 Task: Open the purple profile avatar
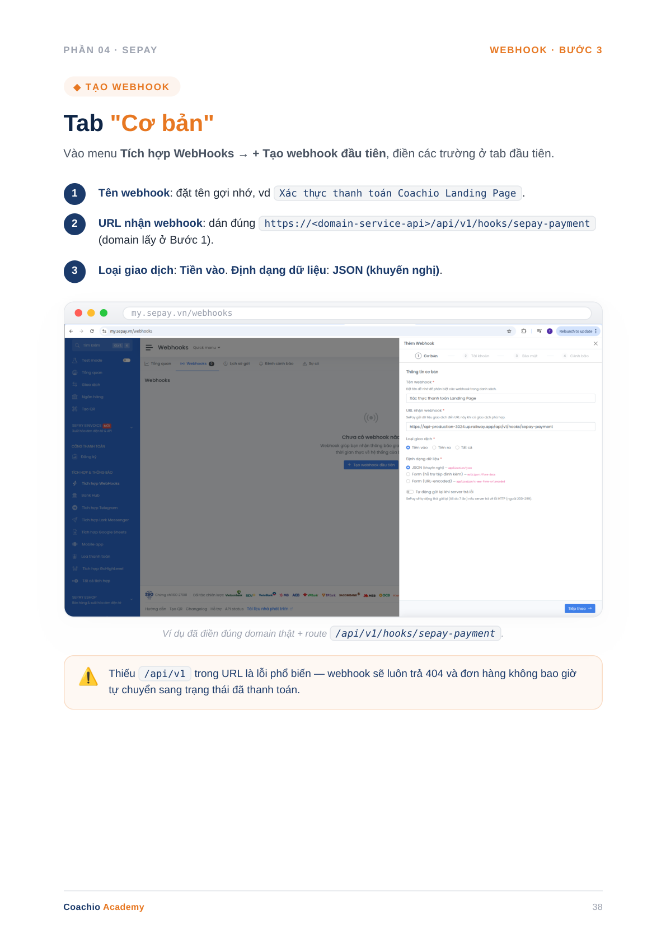(550, 331)
